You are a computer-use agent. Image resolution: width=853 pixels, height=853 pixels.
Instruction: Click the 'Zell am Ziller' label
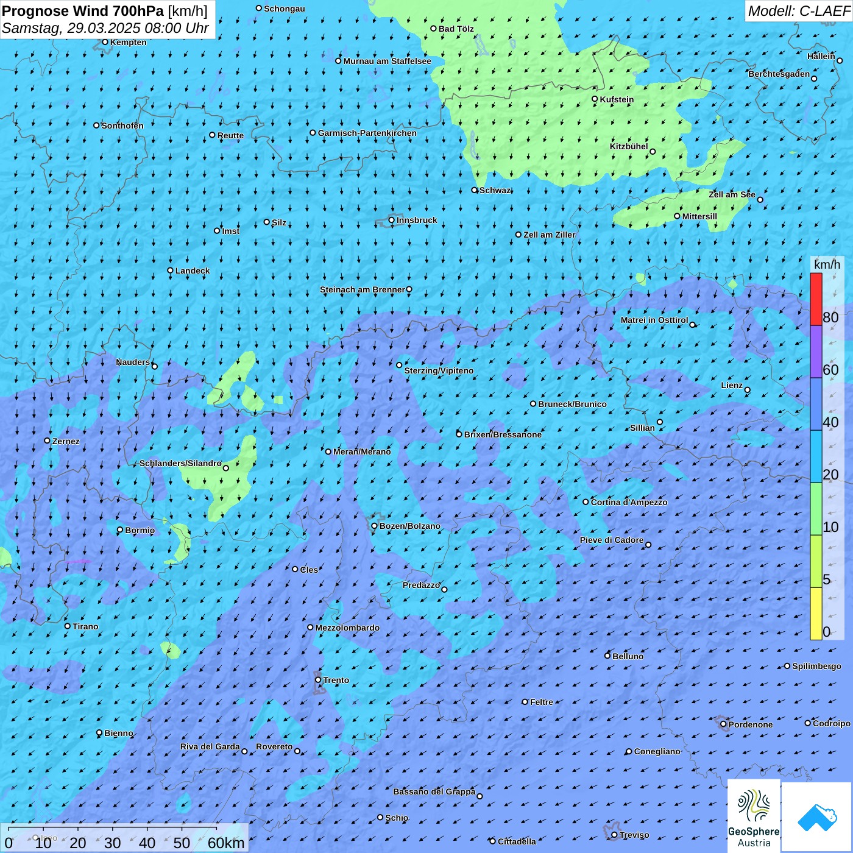click(550, 235)
